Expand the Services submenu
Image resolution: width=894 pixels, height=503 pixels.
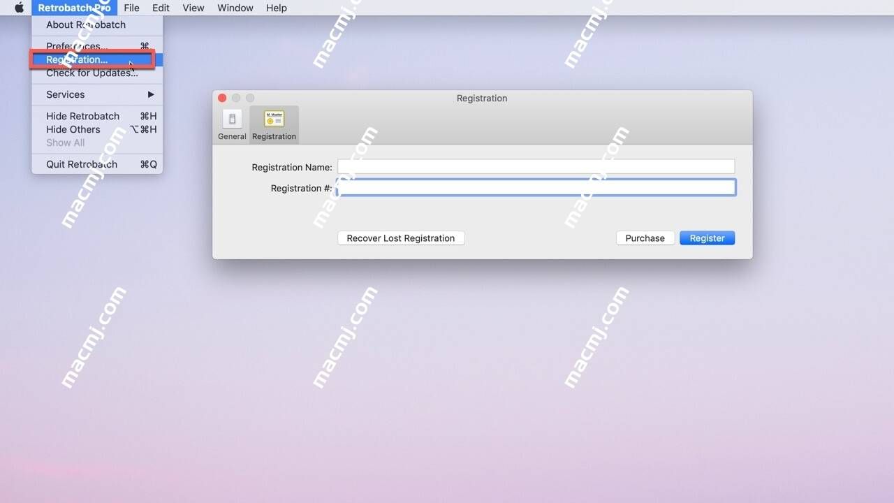click(x=97, y=94)
